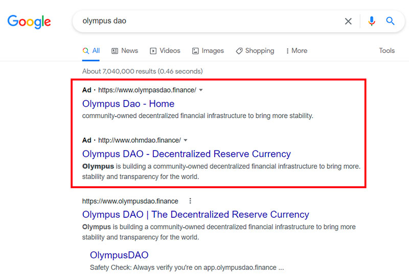Start voice search with the microphone icon
The image size is (409, 279).
372,21
